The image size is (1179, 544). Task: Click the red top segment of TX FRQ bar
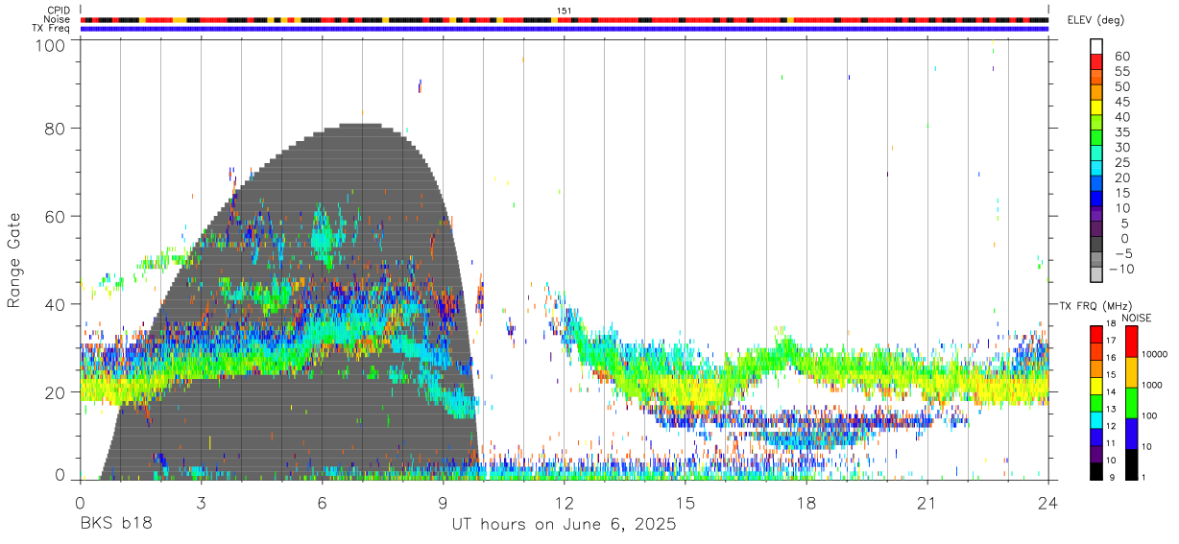click(1096, 335)
